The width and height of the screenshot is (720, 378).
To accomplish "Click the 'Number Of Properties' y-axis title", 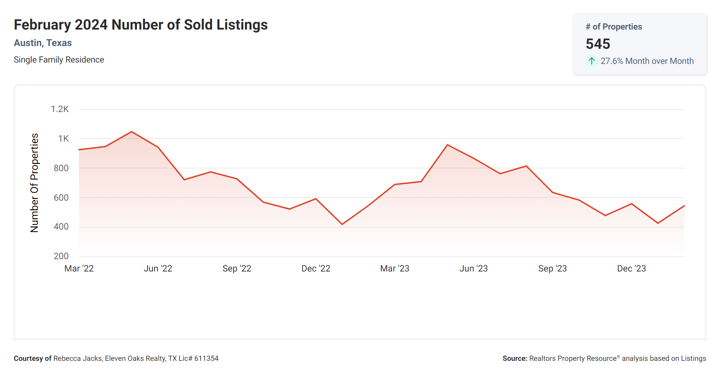I will 34,183.
